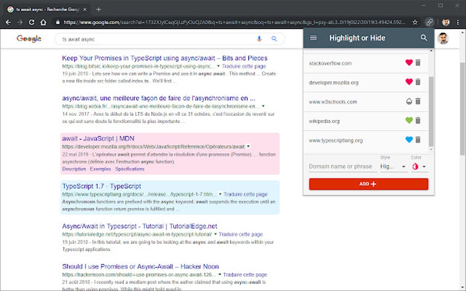466x291 pixels.
Task: Click the Highlight or Hide extension icon in toolbar
Action: pos(429,22)
